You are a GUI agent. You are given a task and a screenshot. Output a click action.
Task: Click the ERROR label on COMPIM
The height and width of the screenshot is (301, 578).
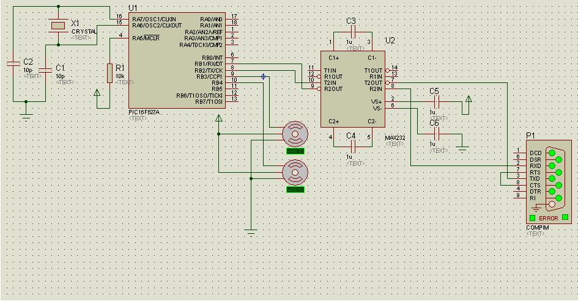(x=548, y=218)
